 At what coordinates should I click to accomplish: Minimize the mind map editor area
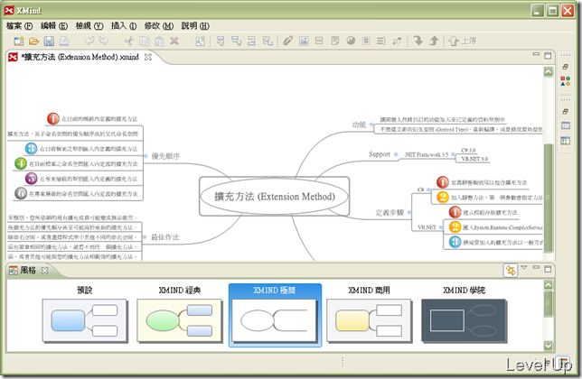(x=536, y=54)
